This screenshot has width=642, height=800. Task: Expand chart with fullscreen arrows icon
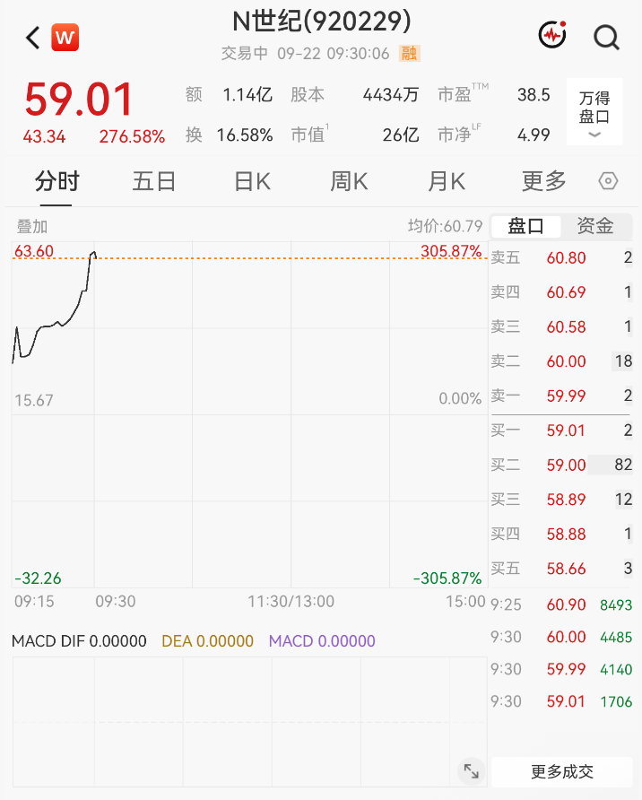pos(471,771)
